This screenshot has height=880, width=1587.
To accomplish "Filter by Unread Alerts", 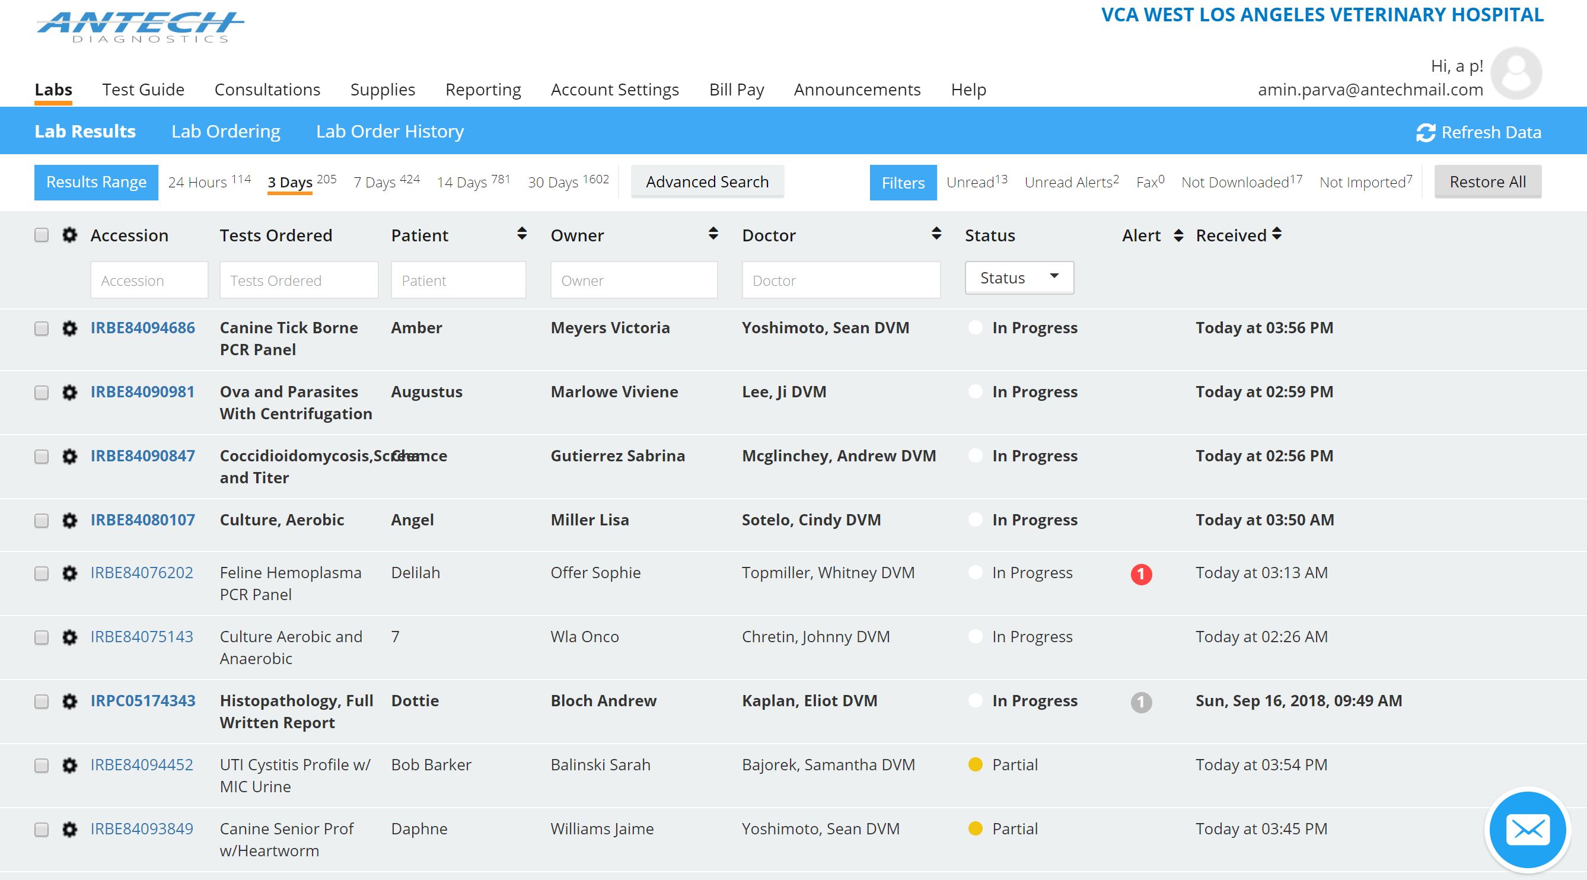I will (x=1072, y=181).
